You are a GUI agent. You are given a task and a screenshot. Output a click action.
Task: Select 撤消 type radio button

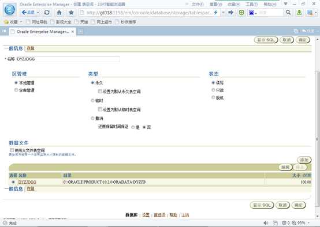click(92, 118)
